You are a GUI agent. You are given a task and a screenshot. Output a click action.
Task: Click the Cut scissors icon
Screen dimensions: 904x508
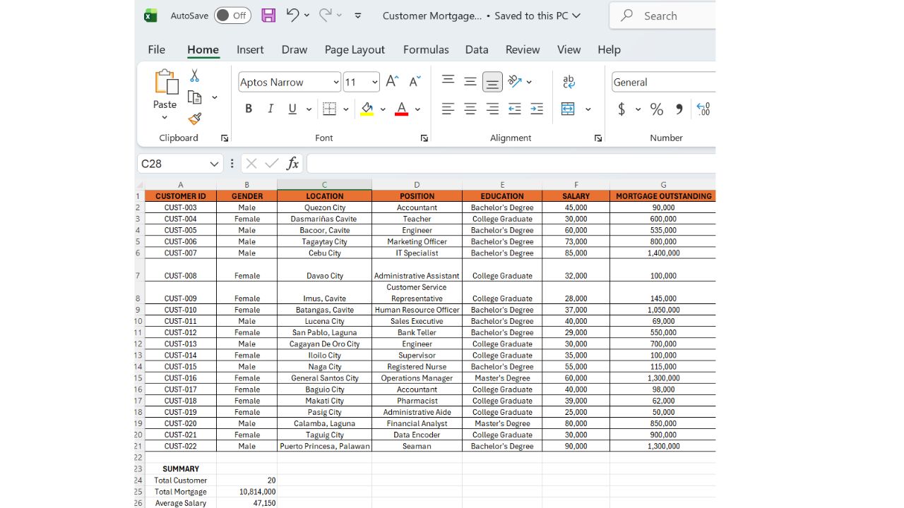click(x=194, y=75)
